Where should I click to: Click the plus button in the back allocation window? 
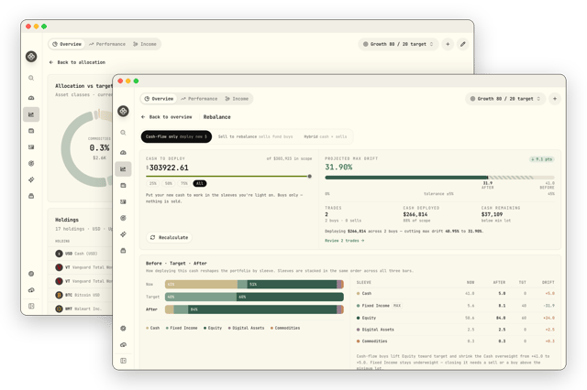tap(448, 44)
